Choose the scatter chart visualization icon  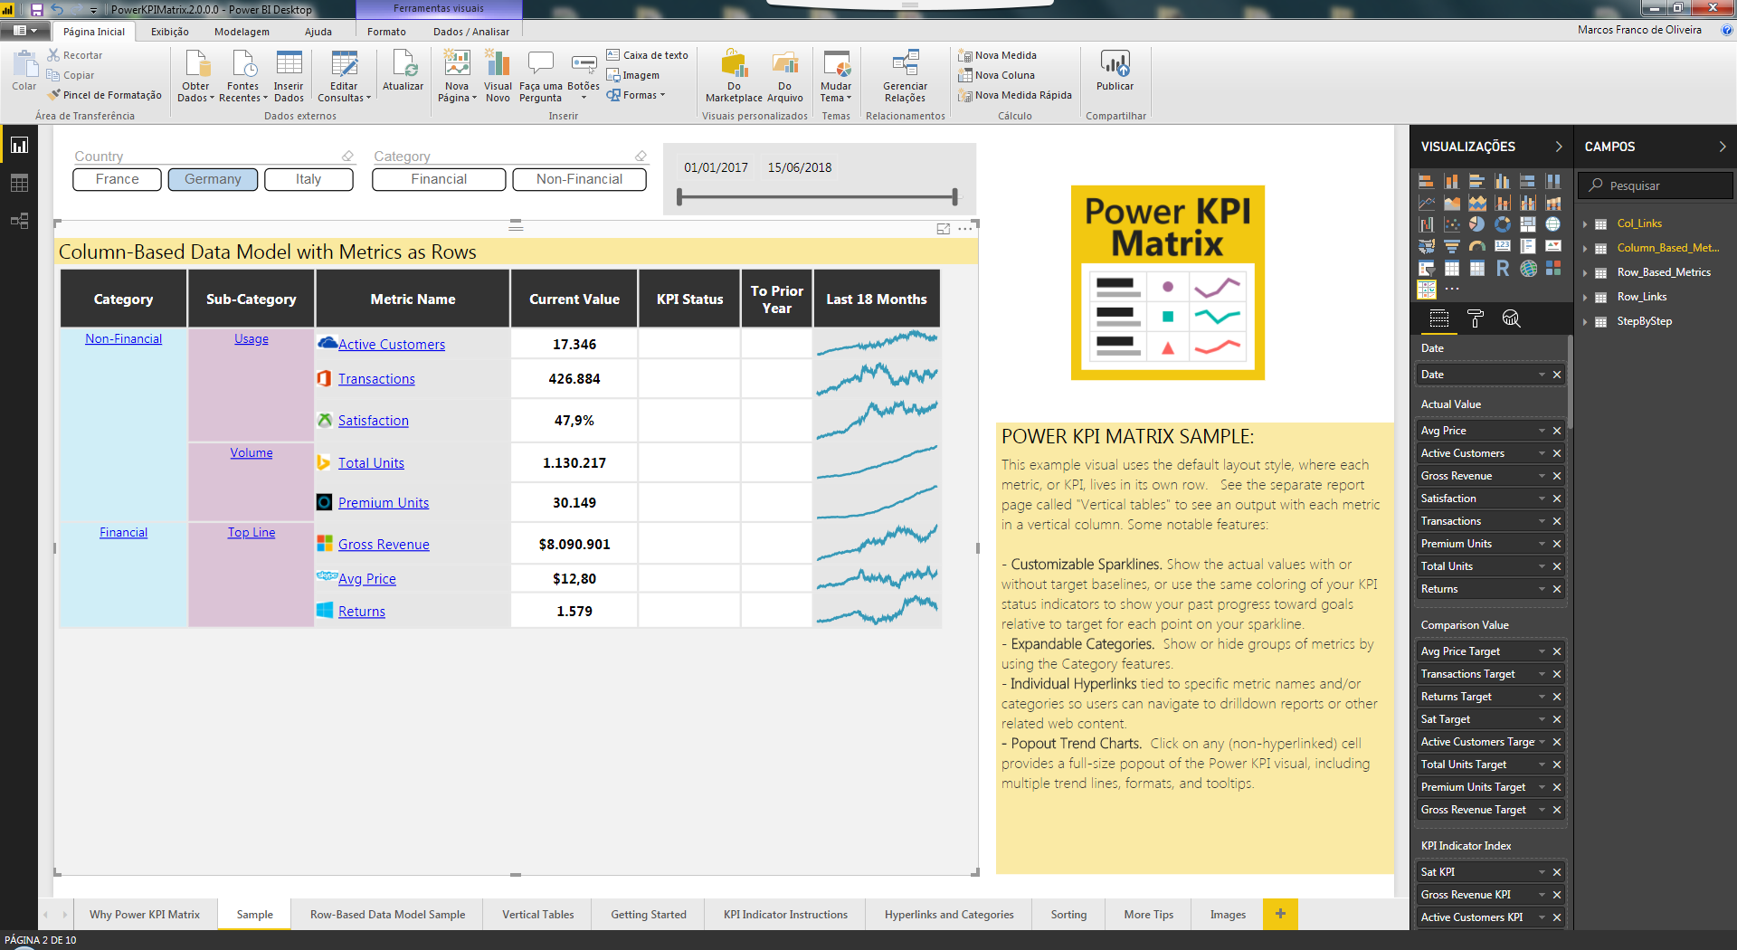(x=1452, y=224)
